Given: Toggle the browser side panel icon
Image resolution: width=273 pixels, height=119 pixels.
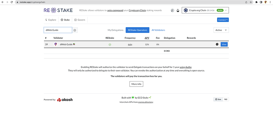Looking at the screenshot, I should tap(261, 2).
